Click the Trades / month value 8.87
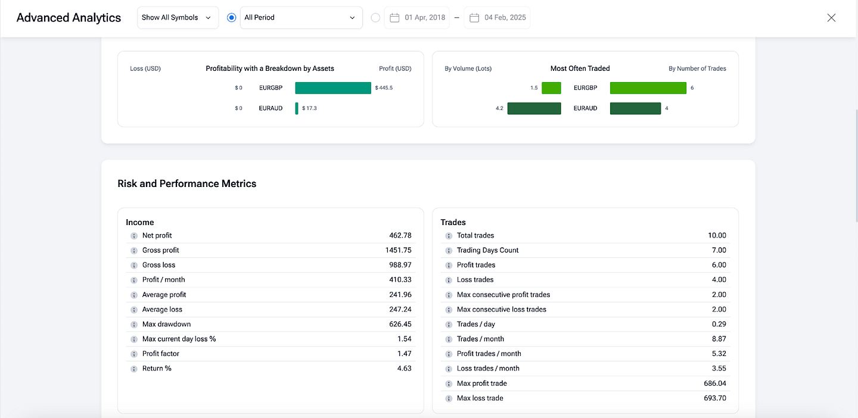The image size is (858, 418). pos(719,339)
